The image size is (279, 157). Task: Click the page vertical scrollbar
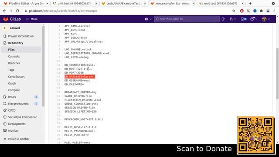point(277,74)
